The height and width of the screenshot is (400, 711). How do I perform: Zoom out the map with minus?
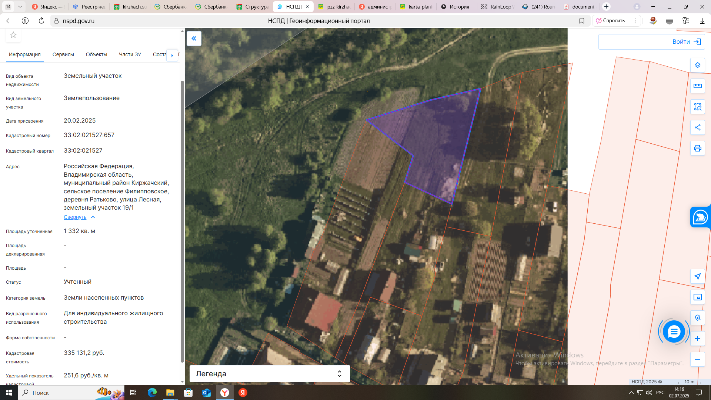[697, 359]
